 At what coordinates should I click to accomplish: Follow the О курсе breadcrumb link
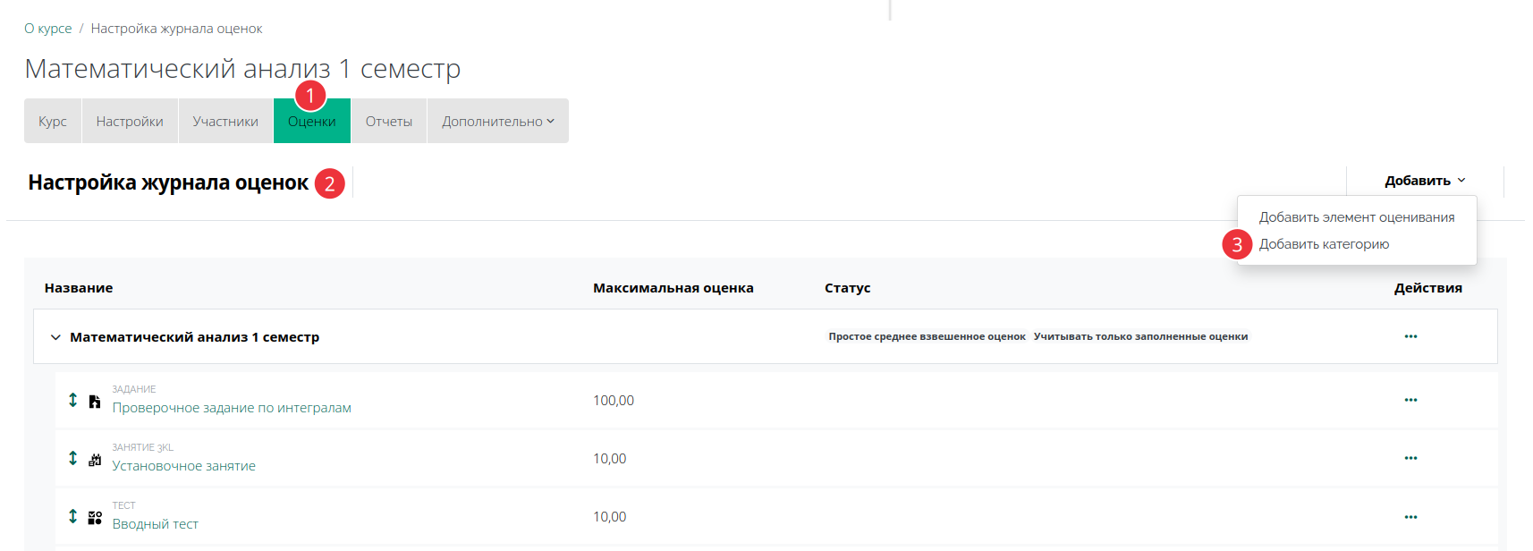(x=48, y=29)
